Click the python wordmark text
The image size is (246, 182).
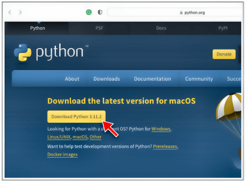pyautogui.click(x=60, y=52)
